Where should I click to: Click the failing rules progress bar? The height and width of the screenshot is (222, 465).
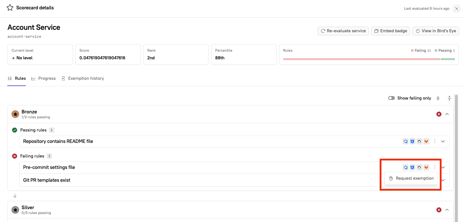(361, 59)
